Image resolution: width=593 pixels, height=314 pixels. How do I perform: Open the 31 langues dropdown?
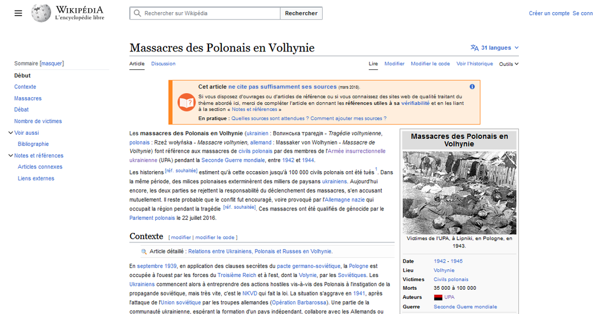click(x=499, y=48)
